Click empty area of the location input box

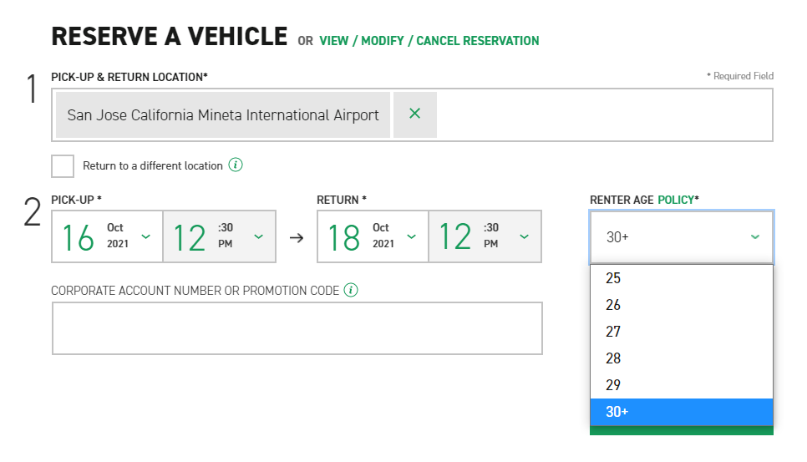pyautogui.click(x=601, y=115)
